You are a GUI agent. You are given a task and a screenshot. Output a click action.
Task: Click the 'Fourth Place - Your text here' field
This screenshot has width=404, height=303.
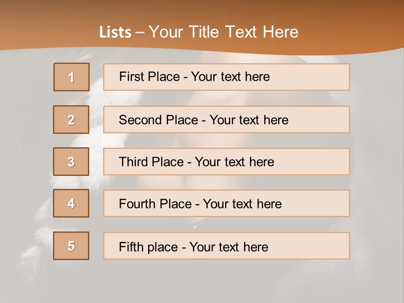click(x=226, y=203)
